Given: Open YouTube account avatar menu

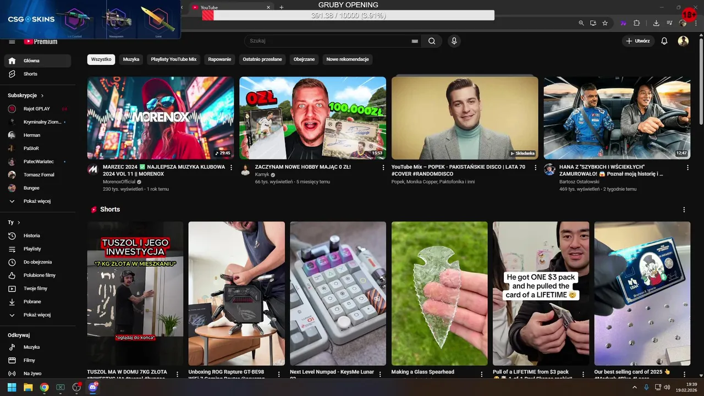Looking at the screenshot, I should [x=683, y=41].
